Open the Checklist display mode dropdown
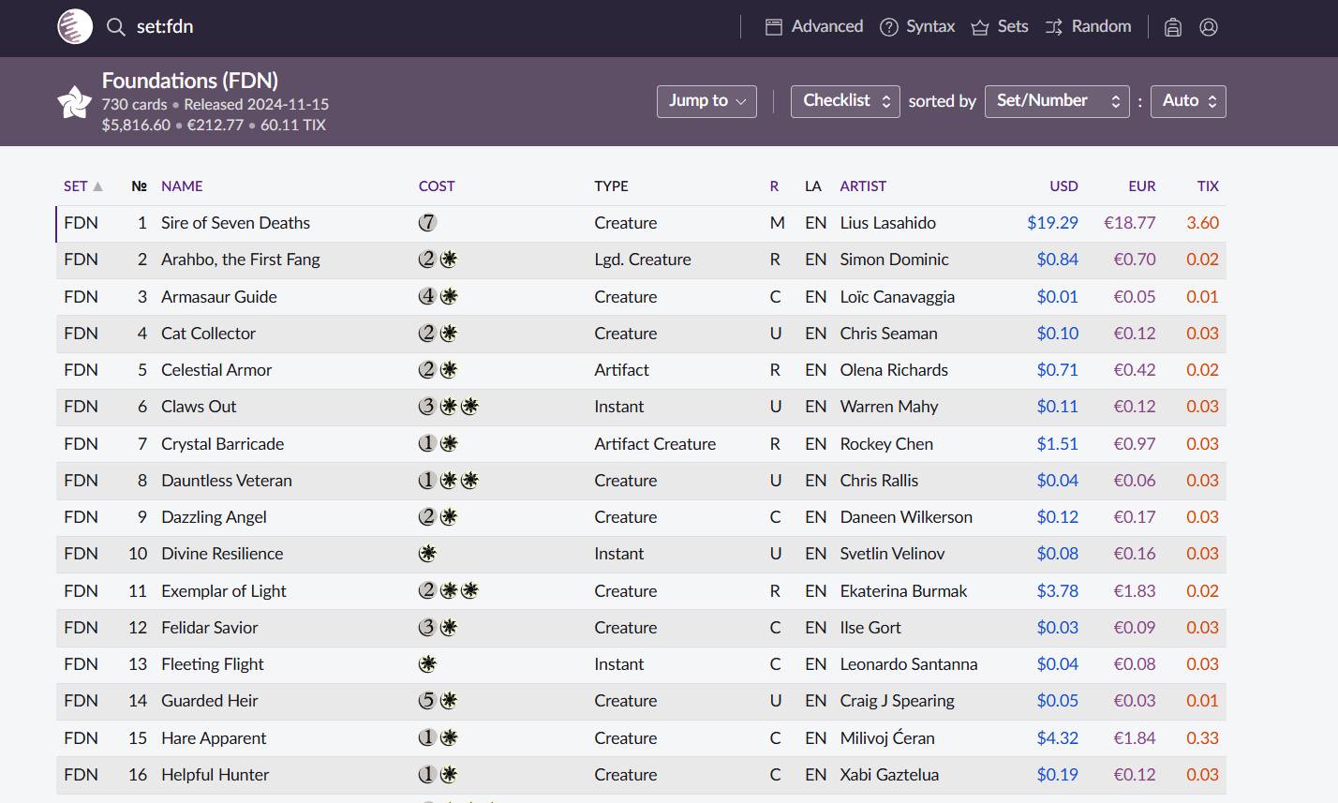The width and height of the screenshot is (1338, 803). click(x=845, y=101)
